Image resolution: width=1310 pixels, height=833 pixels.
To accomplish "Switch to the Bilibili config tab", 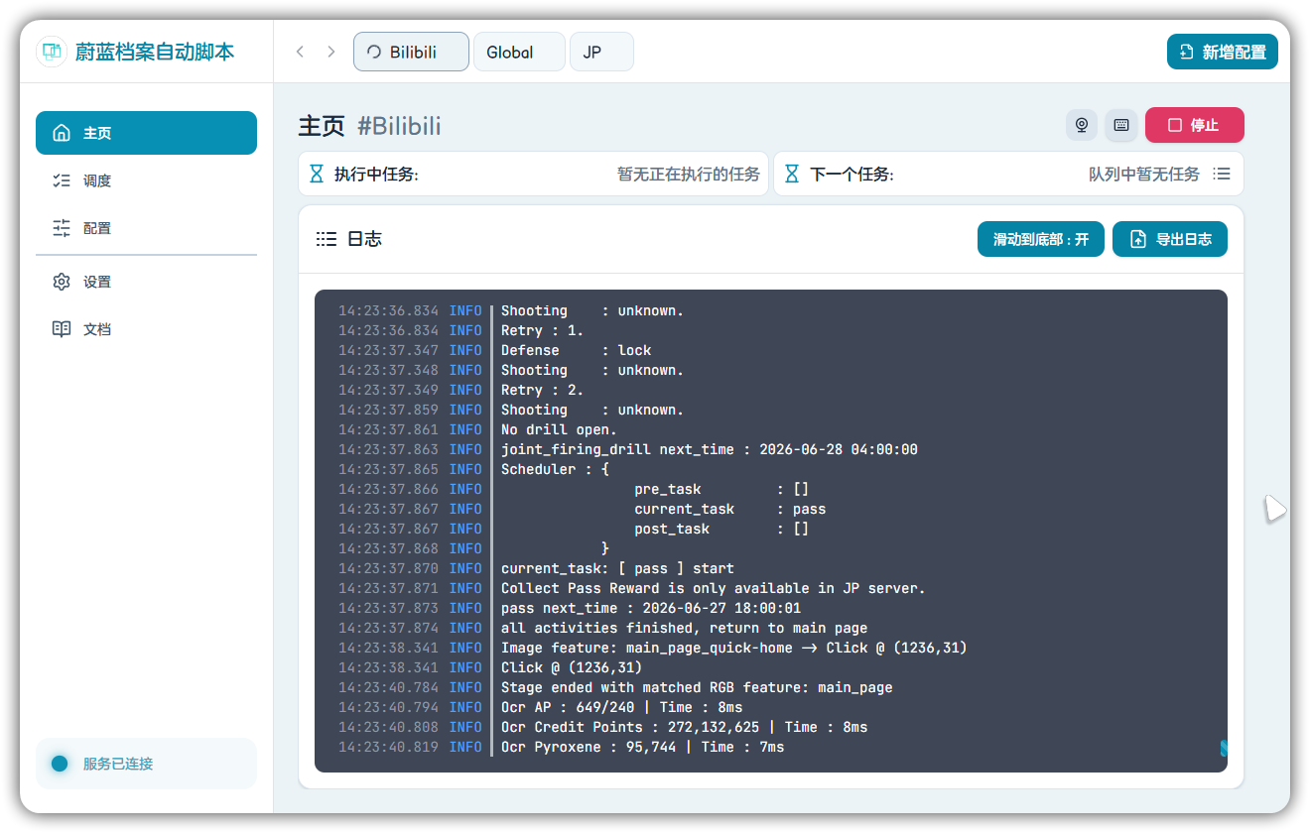I will (x=411, y=52).
